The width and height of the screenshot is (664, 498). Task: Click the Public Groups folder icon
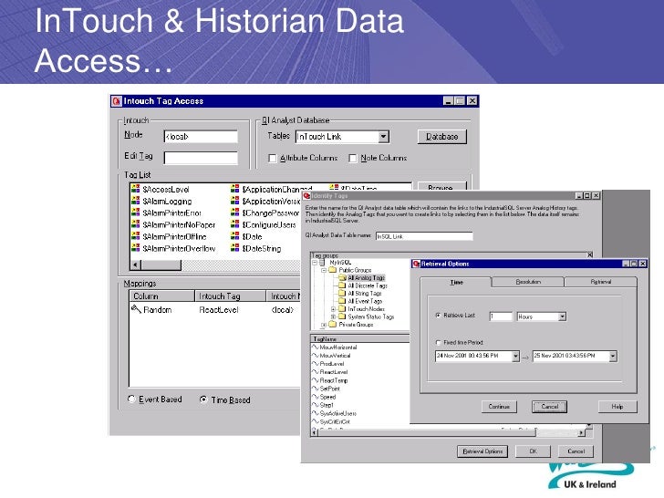pos(333,270)
